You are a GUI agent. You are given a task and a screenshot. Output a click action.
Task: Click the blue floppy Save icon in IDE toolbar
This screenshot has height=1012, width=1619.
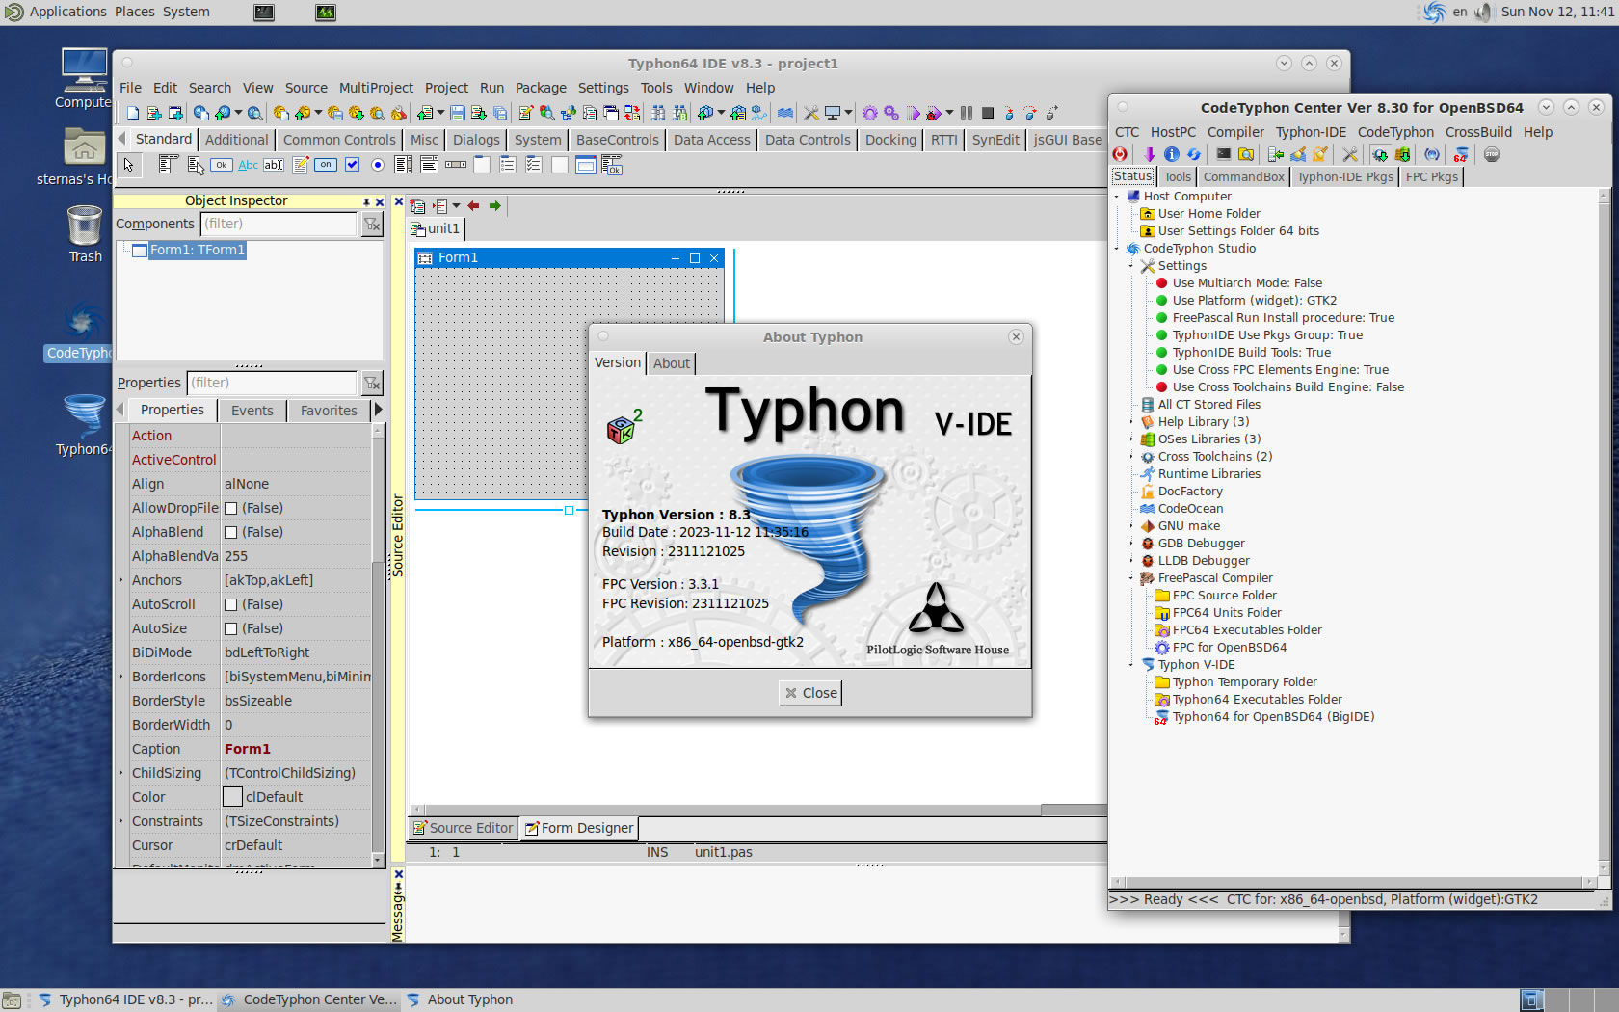tap(458, 113)
